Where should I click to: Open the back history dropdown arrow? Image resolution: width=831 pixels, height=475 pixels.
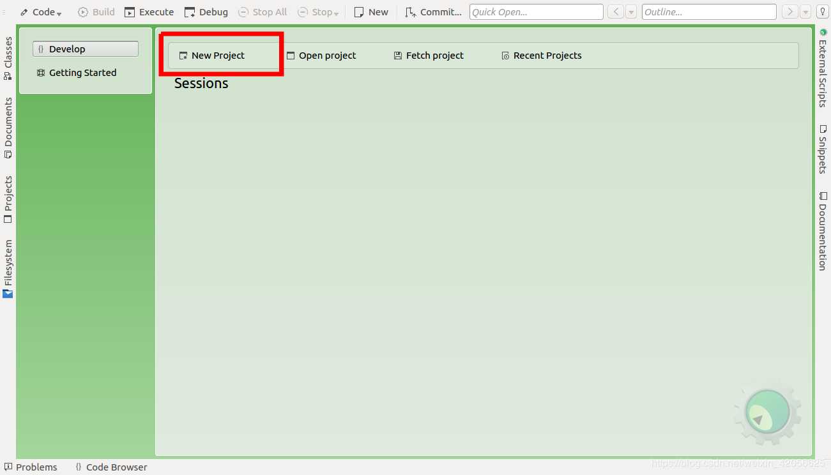(631, 12)
